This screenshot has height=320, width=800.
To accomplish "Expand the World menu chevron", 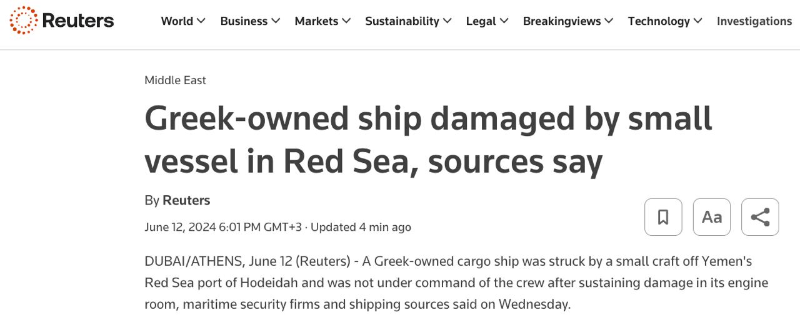I will coord(201,21).
